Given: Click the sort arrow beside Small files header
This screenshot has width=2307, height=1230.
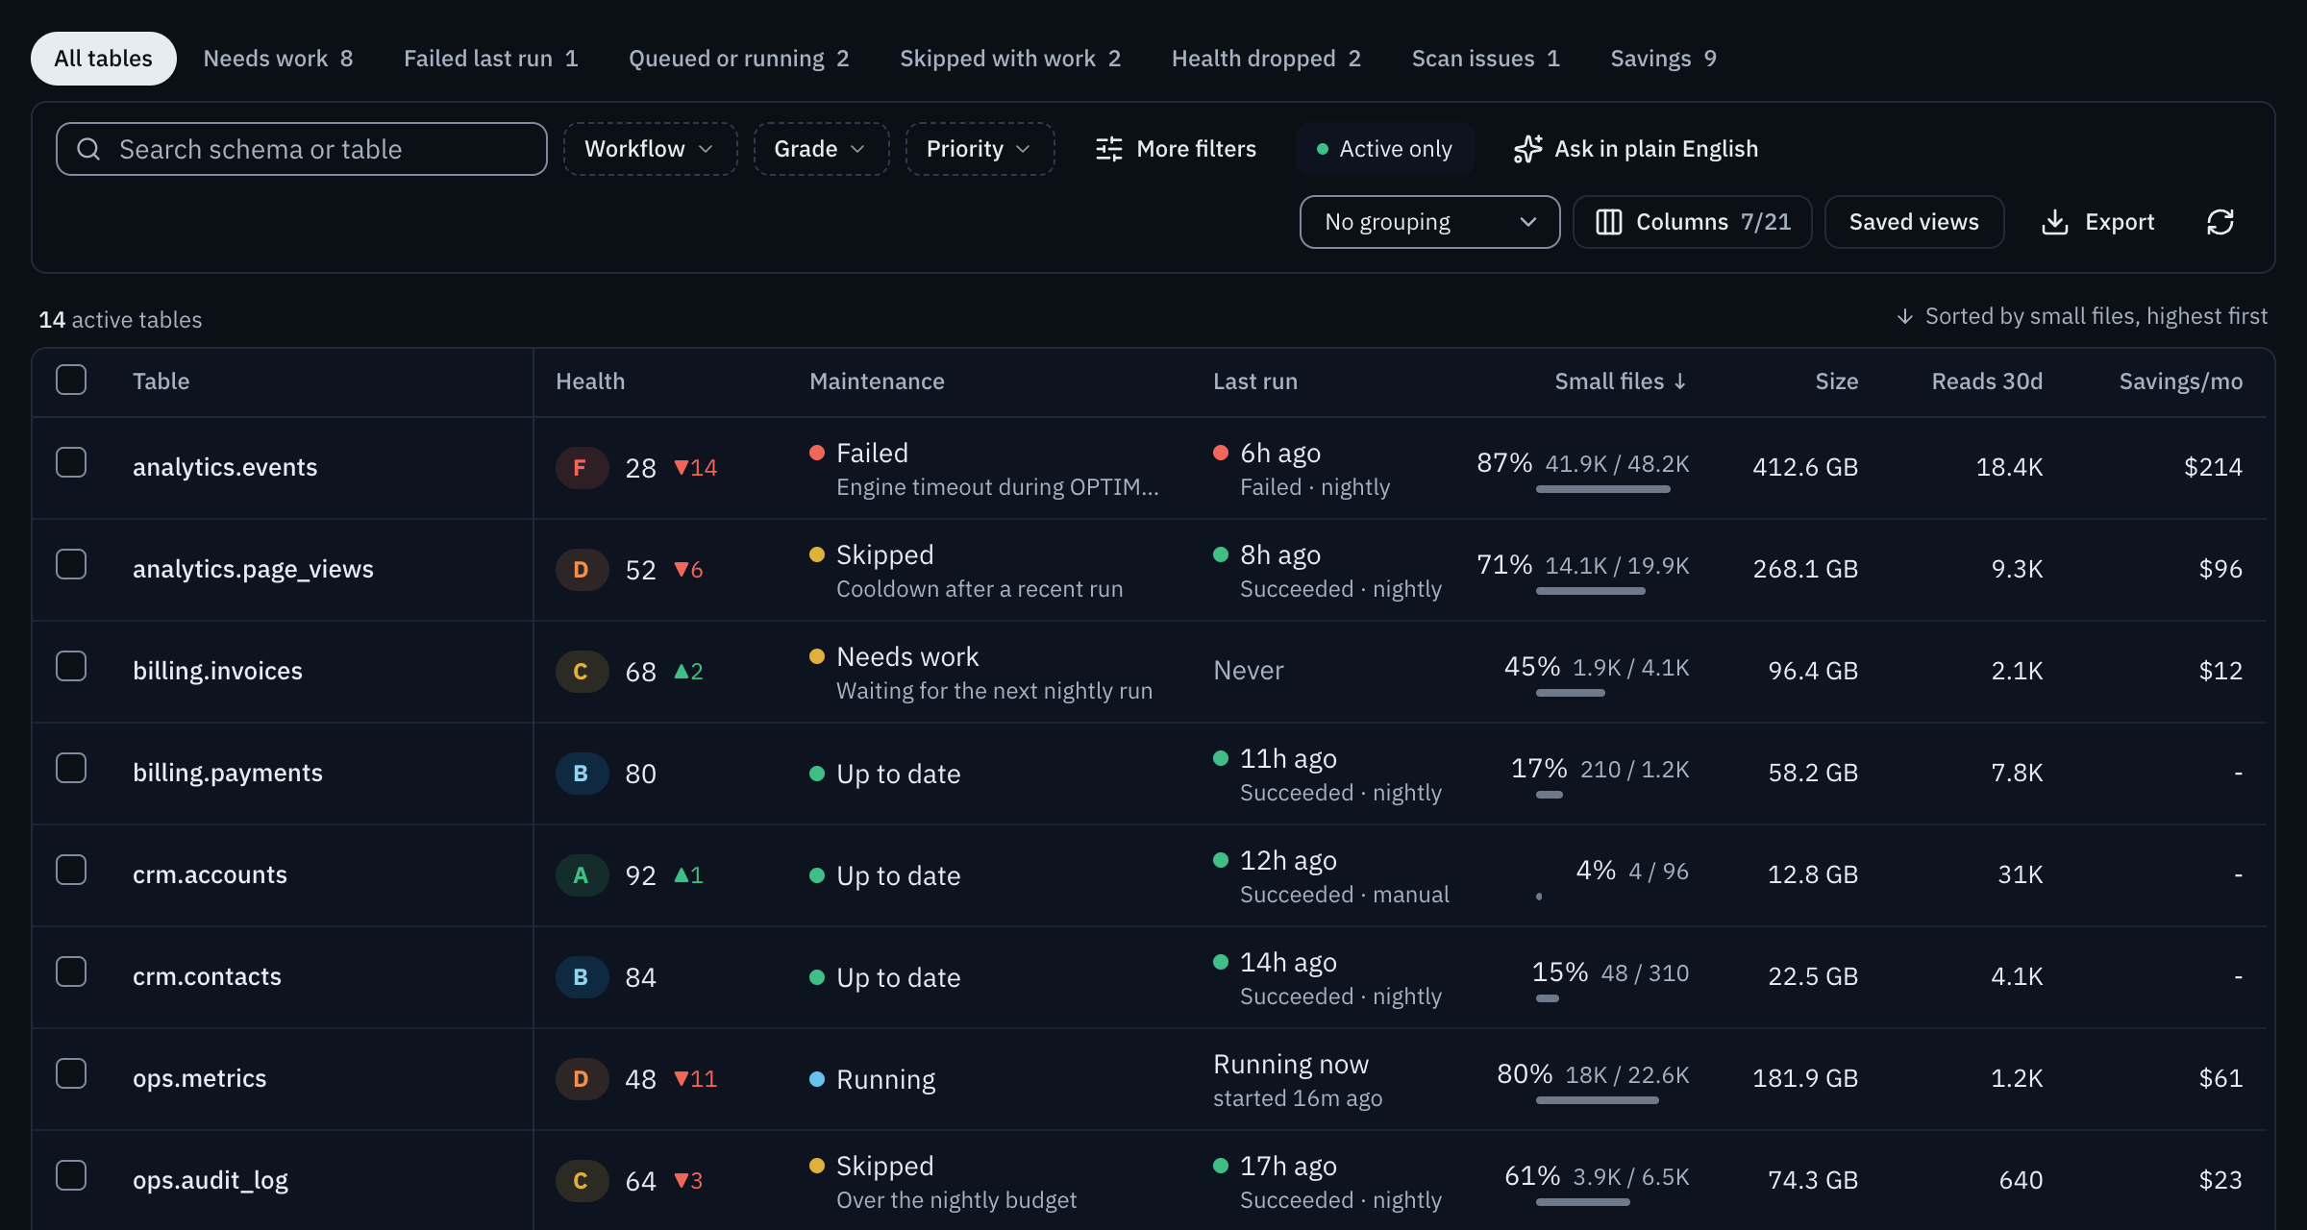Looking at the screenshot, I should [x=1680, y=381].
